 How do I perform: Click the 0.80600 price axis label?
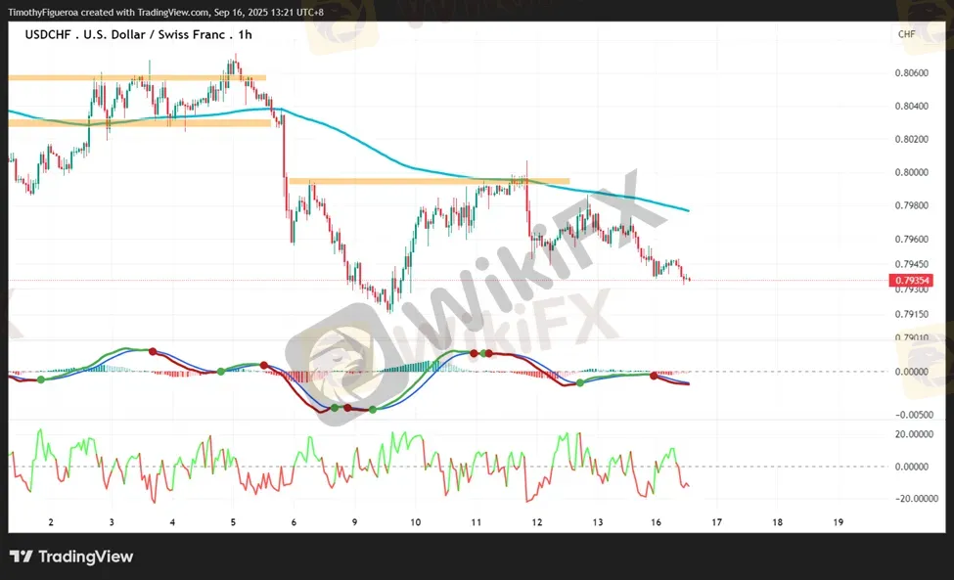[x=911, y=73]
